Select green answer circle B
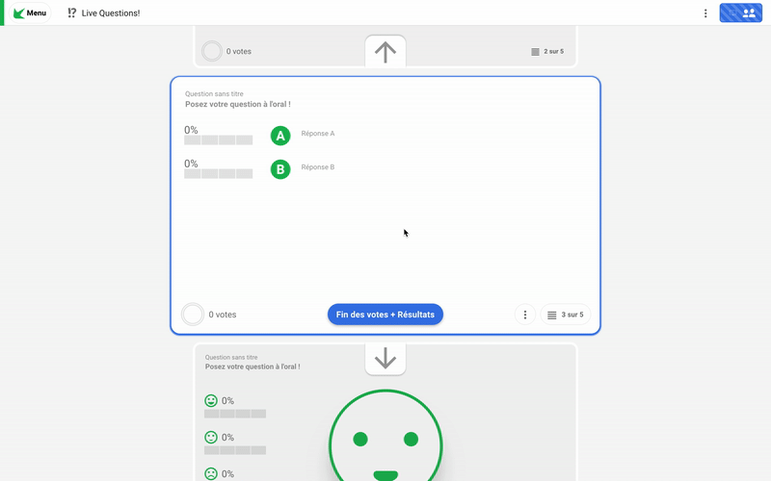Image resolution: width=771 pixels, height=481 pixels. pyautogui.click(x=280, y=169)
